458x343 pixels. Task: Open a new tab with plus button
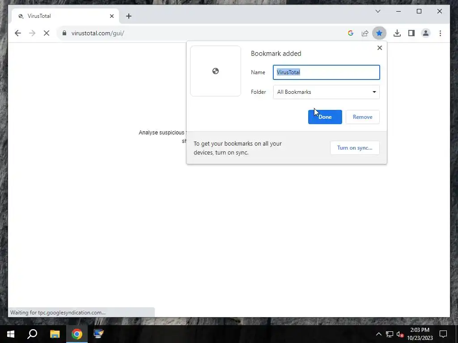[129, 16]
